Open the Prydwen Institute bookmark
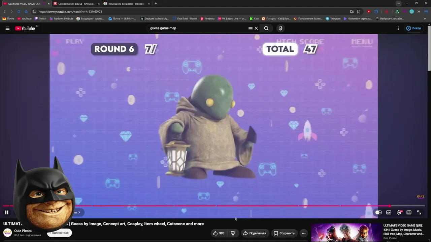The width and height of the screenshot is (431, 242). (61, 19)
